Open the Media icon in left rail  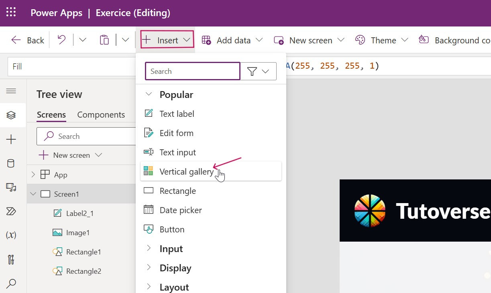11,187
